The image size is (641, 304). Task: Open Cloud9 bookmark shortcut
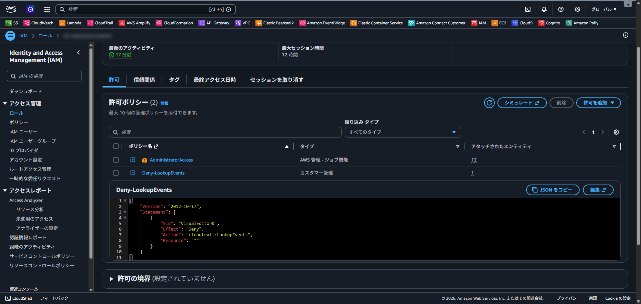point(522,23)
